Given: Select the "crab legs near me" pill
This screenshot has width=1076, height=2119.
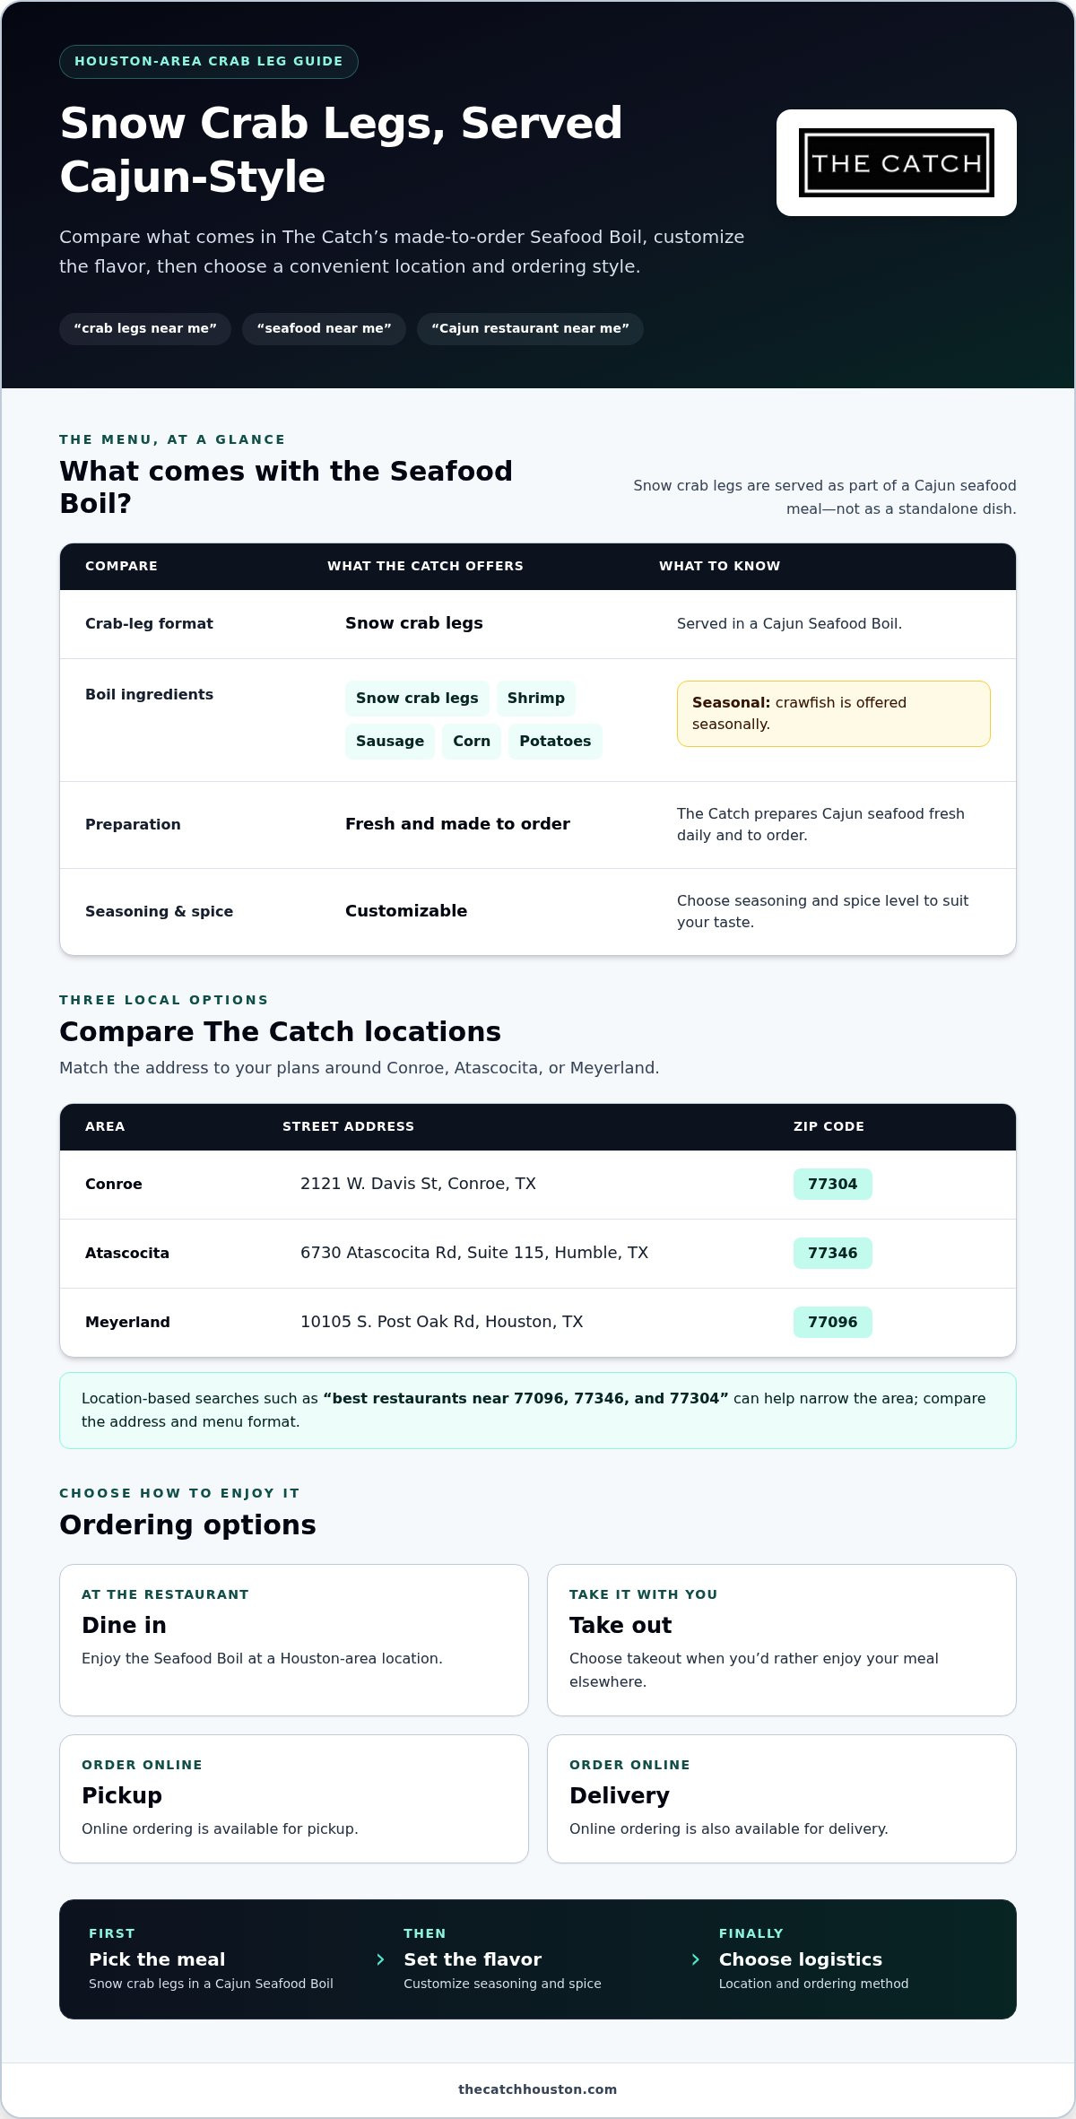Looking at the screenshot, I should pos(145,328).
